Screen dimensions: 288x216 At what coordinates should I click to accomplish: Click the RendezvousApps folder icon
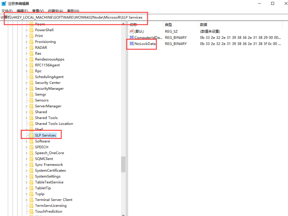point(31,59)
